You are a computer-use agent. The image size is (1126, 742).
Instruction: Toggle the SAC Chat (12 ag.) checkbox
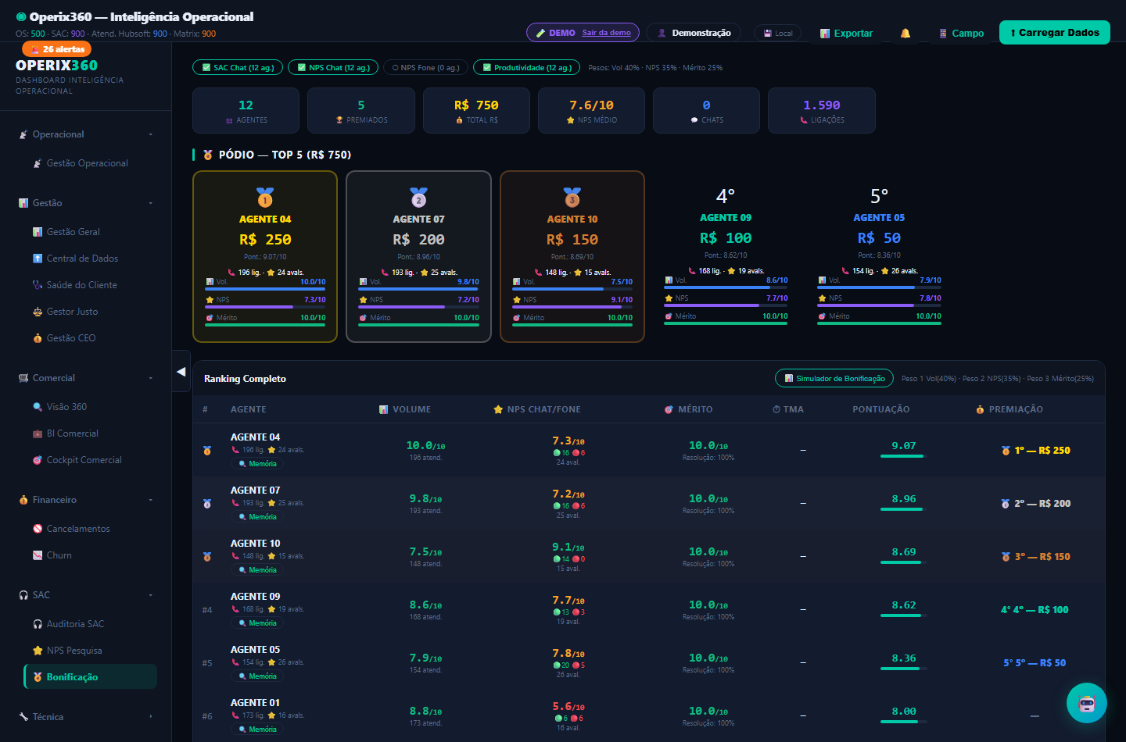[x=238, y=68]
